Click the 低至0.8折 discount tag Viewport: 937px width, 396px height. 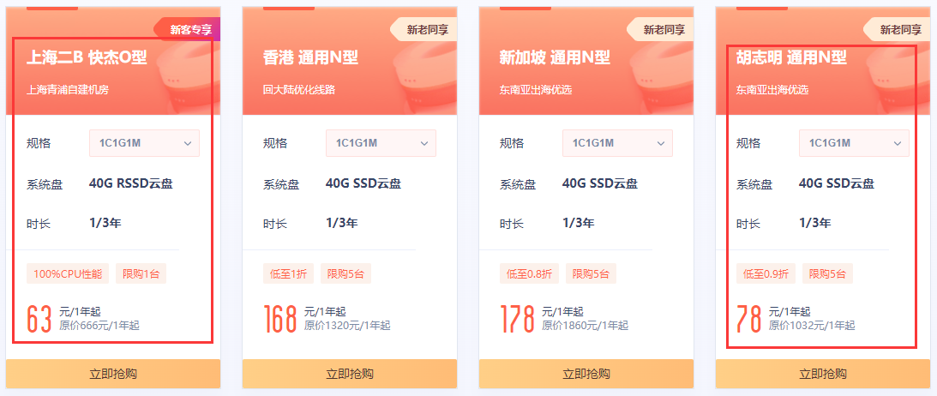tap(530, 273)
